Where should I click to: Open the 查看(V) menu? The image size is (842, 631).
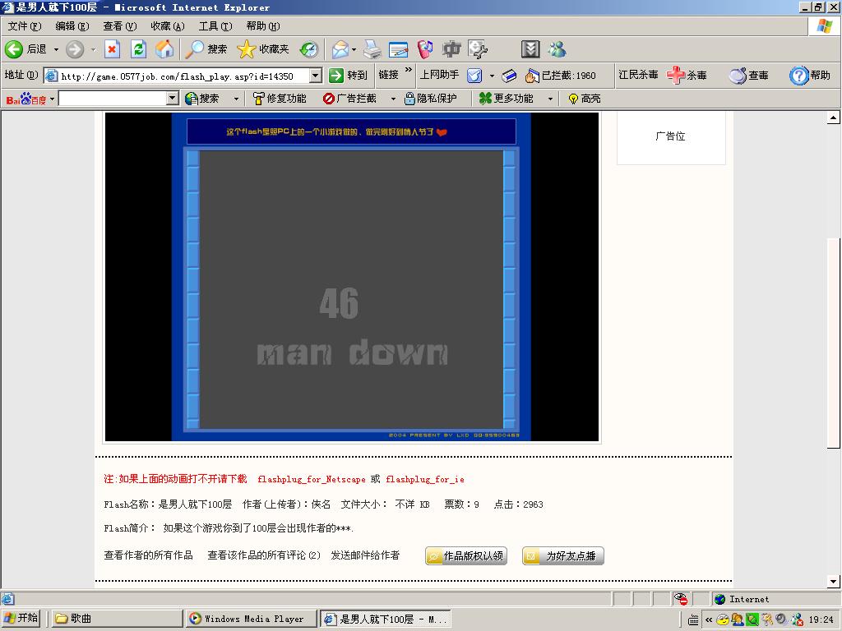click(x=120, y=26)
